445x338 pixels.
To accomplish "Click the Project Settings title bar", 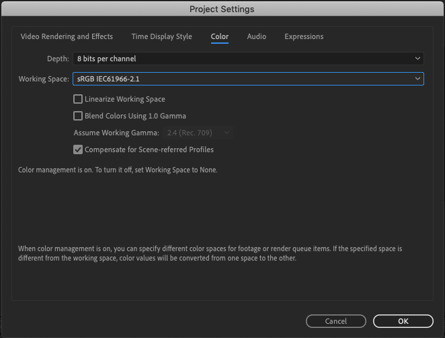I will point(222,9).
